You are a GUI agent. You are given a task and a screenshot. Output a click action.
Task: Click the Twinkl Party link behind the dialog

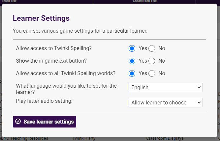pyautogui.click(x=84, y=139)
